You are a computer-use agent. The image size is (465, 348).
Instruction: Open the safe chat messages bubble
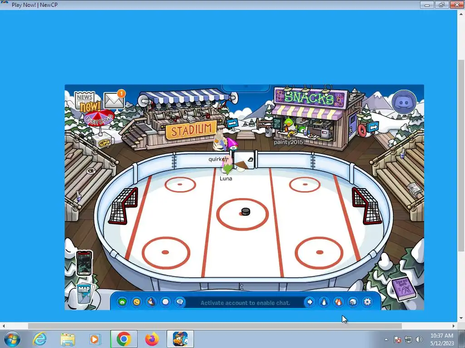180,302
